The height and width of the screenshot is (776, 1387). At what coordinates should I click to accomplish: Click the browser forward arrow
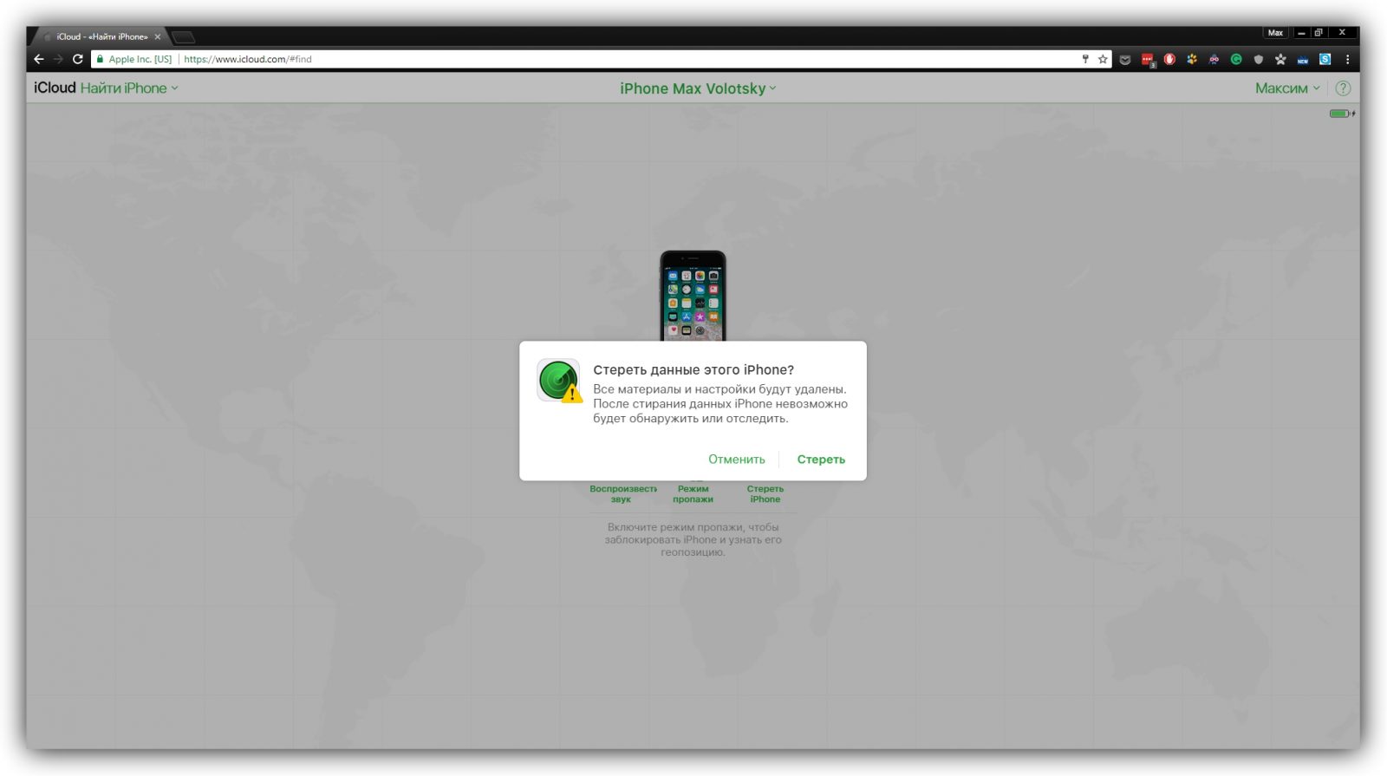58,59
